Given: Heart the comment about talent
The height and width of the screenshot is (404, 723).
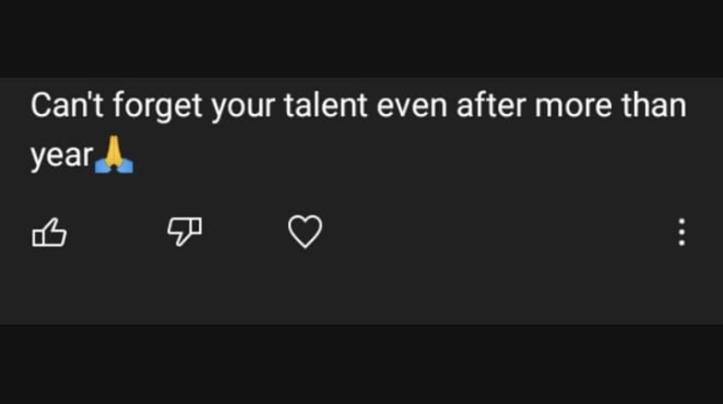Looking at the screenshot, I should pos(305,231).
